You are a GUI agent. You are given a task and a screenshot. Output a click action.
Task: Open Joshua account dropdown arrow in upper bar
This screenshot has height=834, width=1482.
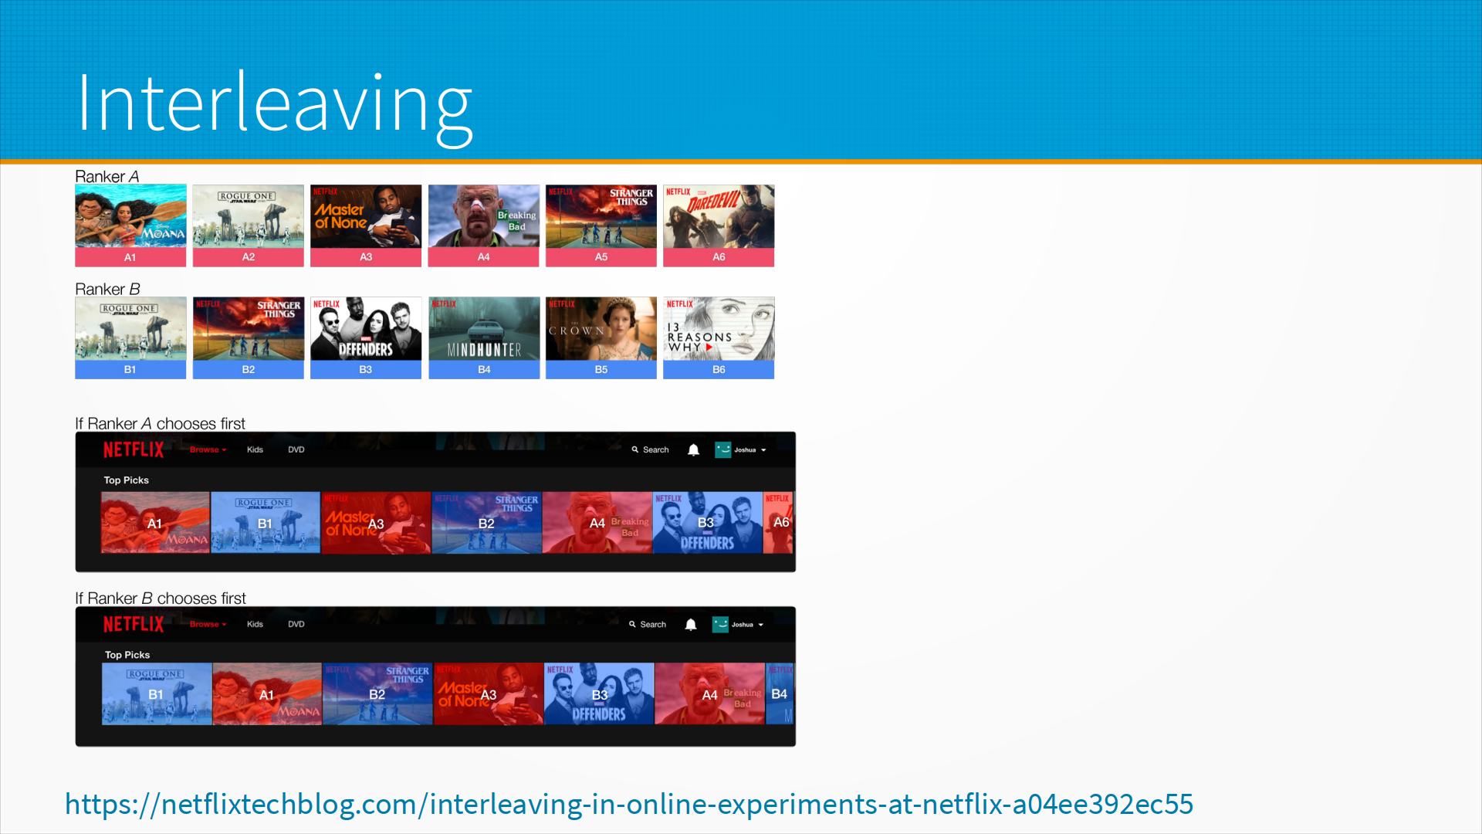[763, 449]
